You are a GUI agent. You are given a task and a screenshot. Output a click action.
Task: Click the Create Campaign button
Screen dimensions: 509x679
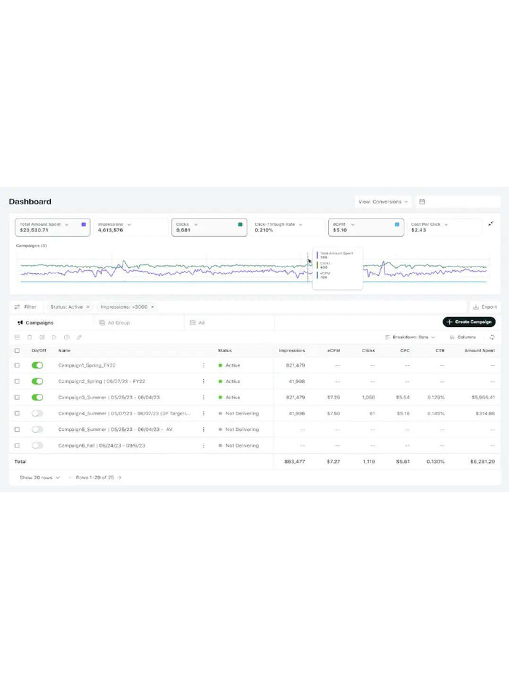469,322
